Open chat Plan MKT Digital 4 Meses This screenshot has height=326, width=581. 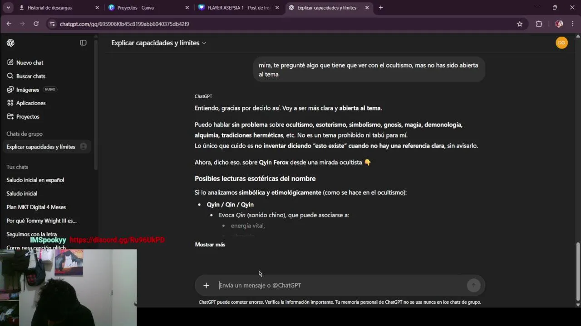click(36, 207)
